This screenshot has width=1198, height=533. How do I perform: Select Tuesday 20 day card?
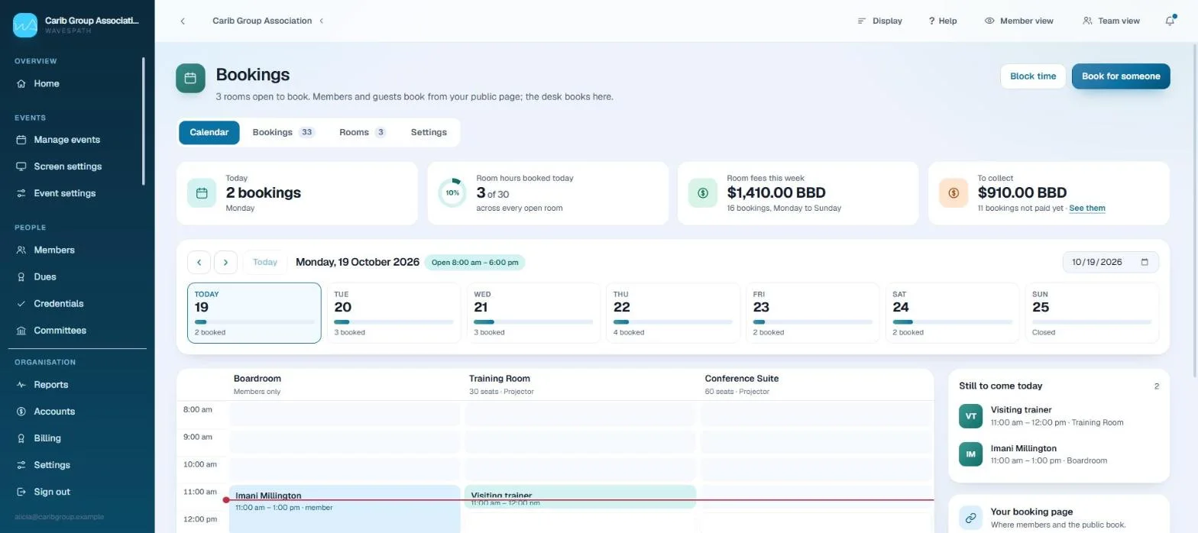pos(393,313)
